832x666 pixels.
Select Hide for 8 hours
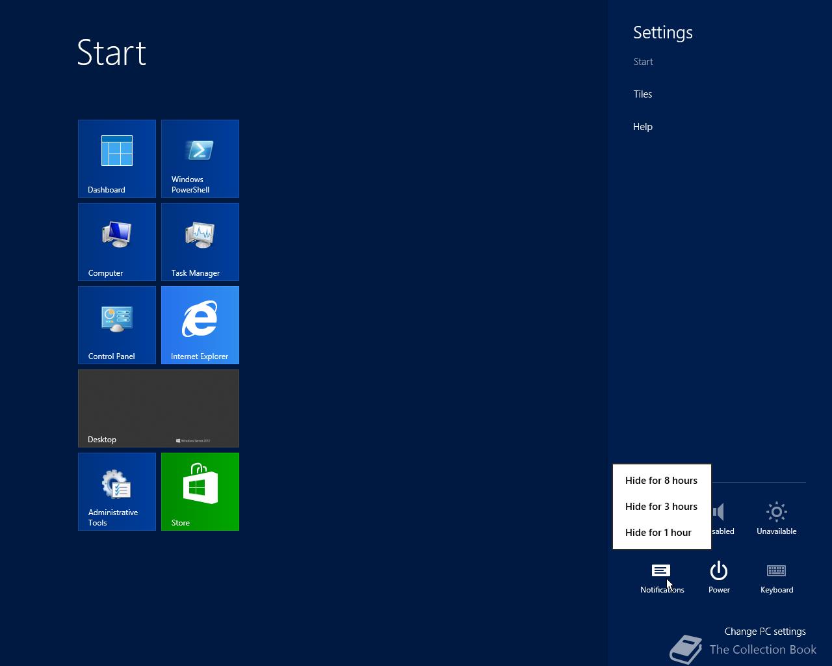click(662, 481)
